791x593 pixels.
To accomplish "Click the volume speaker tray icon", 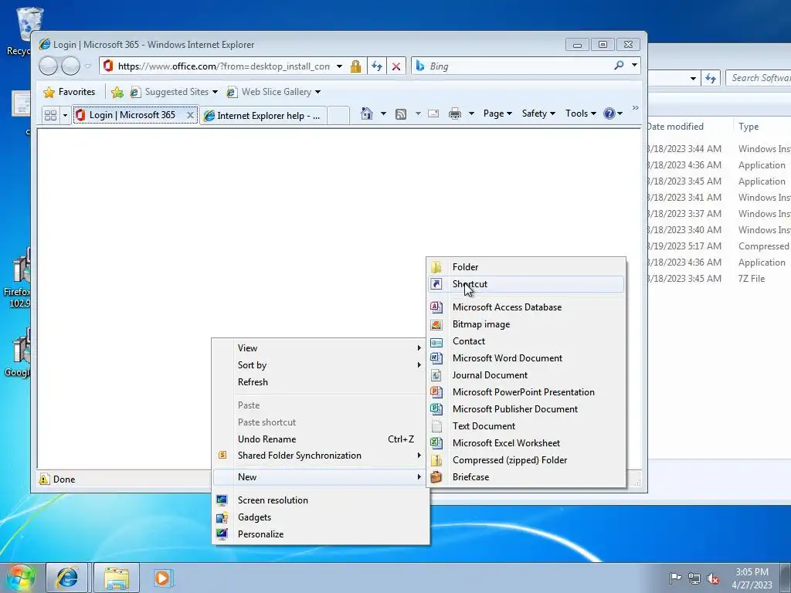I will [x=713, y=578].
